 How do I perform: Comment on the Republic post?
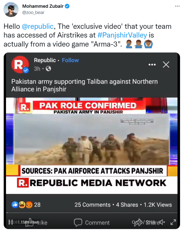pos(92,222)
